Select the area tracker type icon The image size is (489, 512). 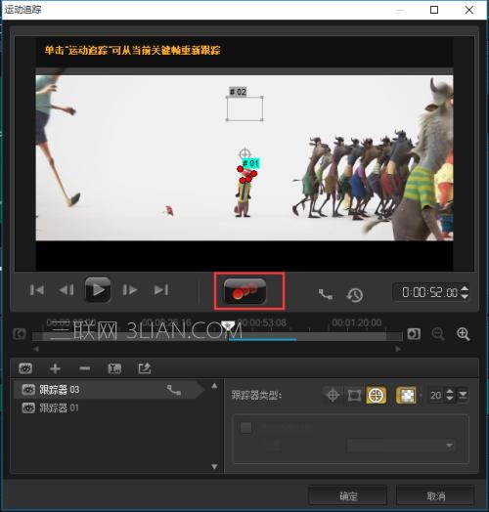[354, 395]
